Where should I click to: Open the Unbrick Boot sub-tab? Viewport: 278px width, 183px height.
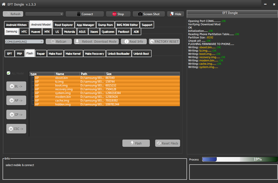tap(141, 54)
